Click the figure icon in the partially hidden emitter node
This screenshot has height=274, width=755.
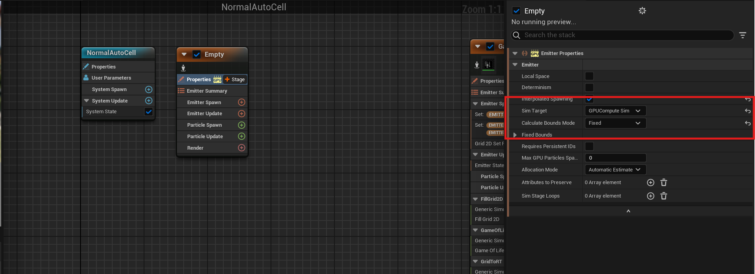click(x=477, y=65)
